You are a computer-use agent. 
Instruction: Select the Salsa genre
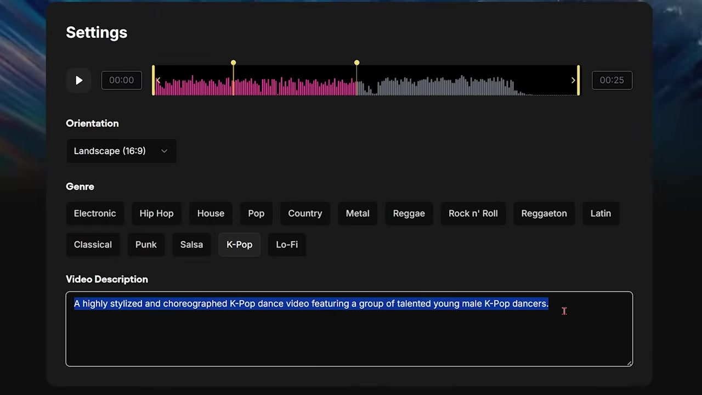tap(191, 245)
